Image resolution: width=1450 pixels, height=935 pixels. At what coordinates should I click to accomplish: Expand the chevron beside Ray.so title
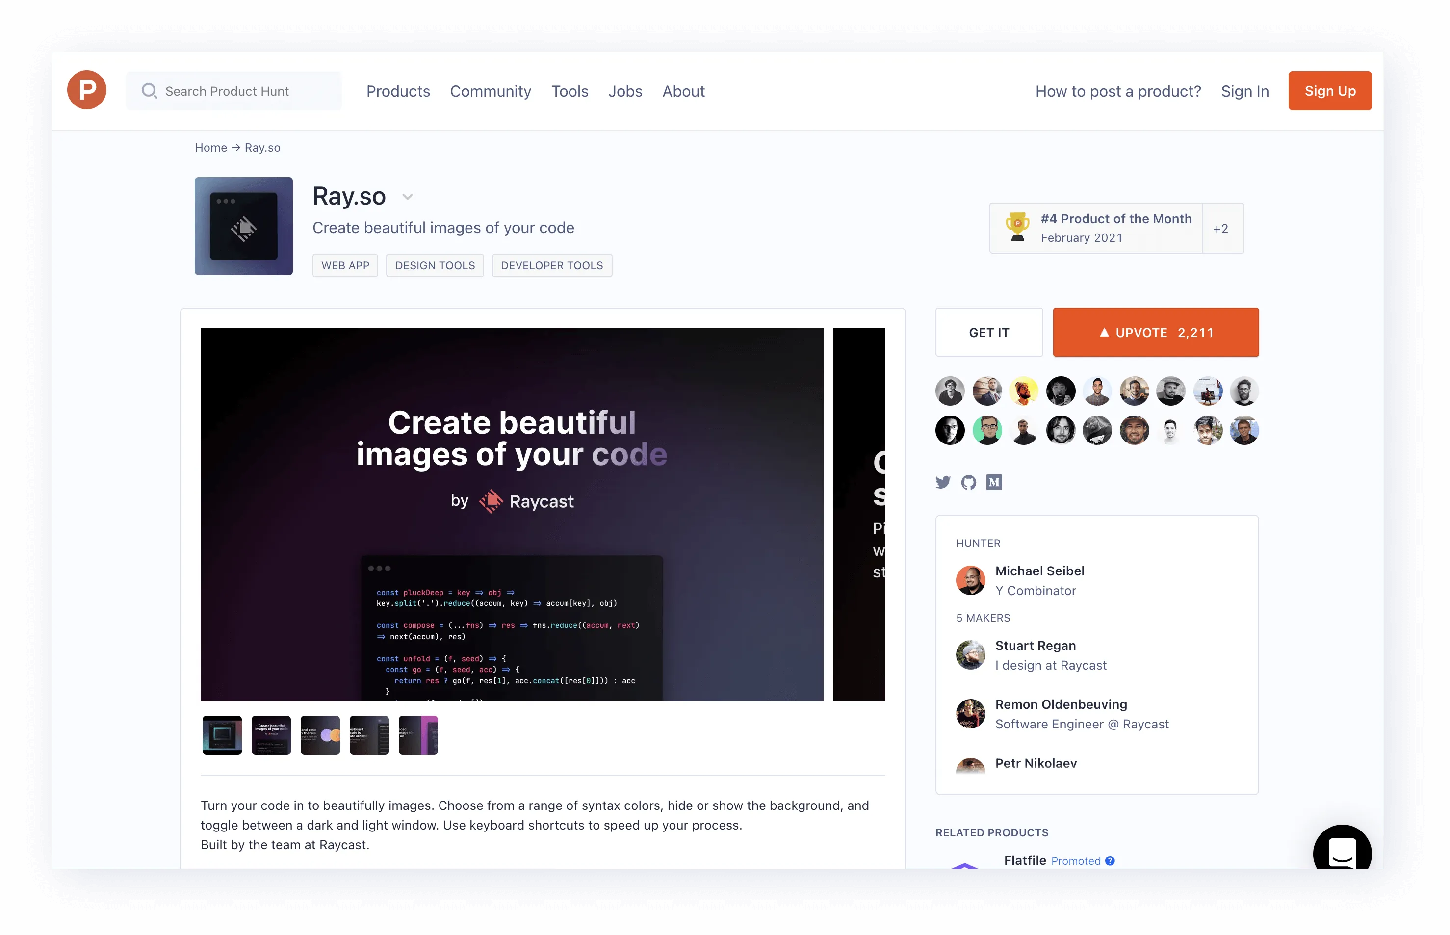pyautogui.click(x=407, y=197)
